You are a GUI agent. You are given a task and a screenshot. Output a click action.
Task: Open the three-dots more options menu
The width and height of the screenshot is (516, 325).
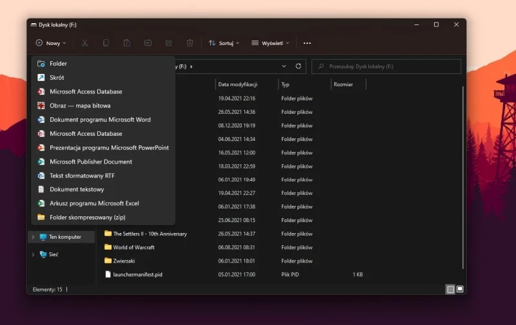coord(307,43)
